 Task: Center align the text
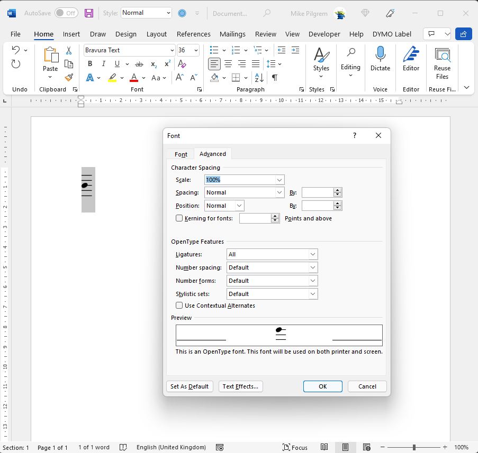[x=228, y=64]
